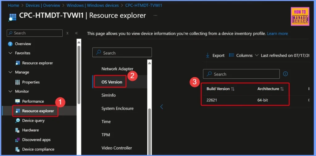The width and height of the screenshot is (316, 156).
Task: Collapse the category pane with the left chevron
Action: [162, 107]
